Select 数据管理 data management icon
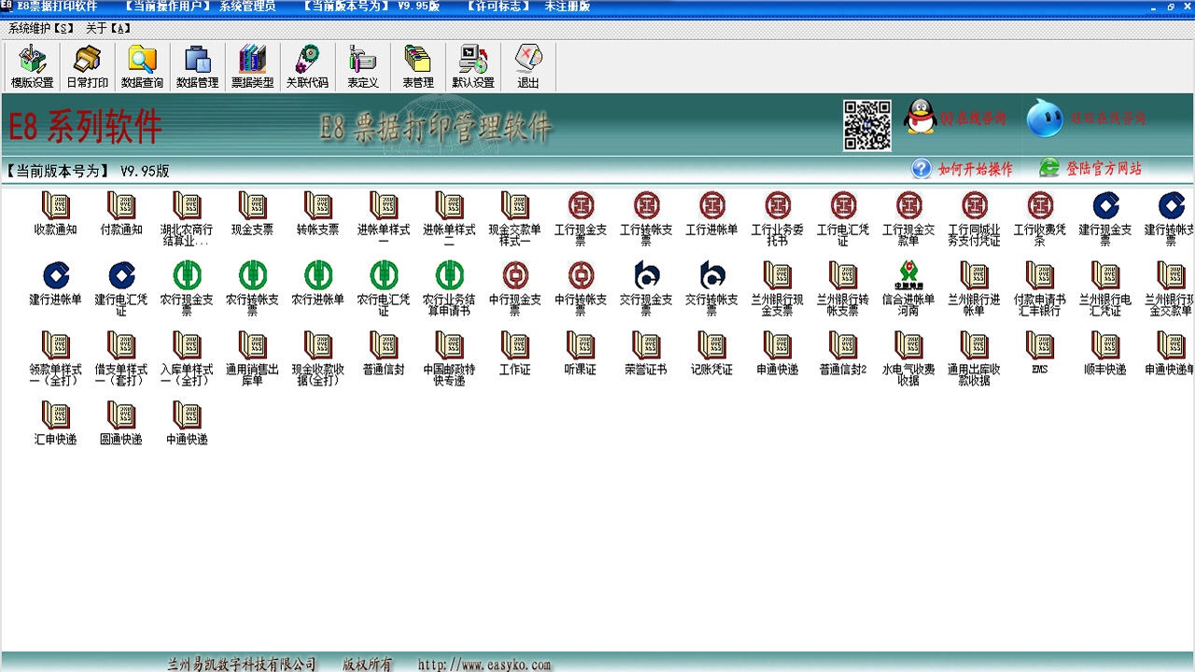 click(197, 66)
